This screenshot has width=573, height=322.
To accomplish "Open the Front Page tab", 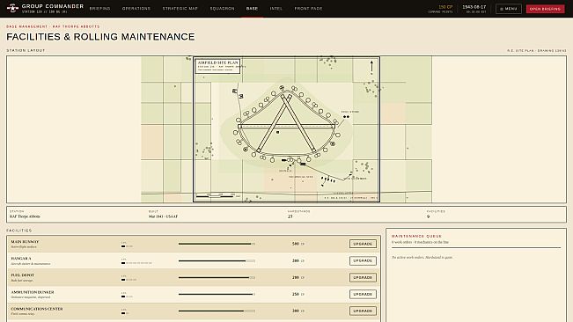I will pyautogui.click(x=308, y=9).
